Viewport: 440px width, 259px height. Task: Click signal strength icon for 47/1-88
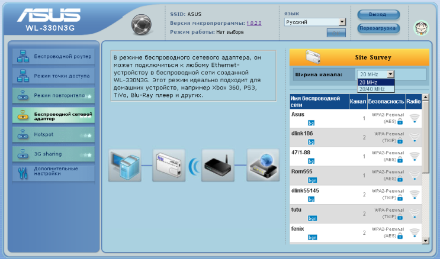pos(415,157)
